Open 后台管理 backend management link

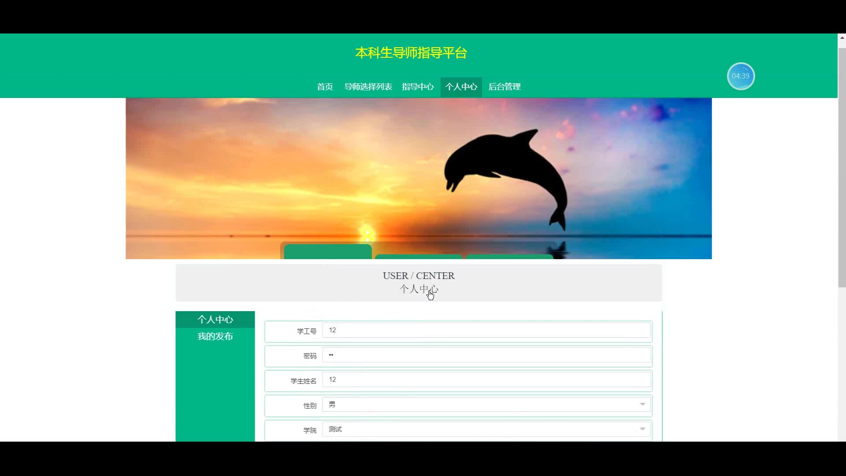(504, 87)
